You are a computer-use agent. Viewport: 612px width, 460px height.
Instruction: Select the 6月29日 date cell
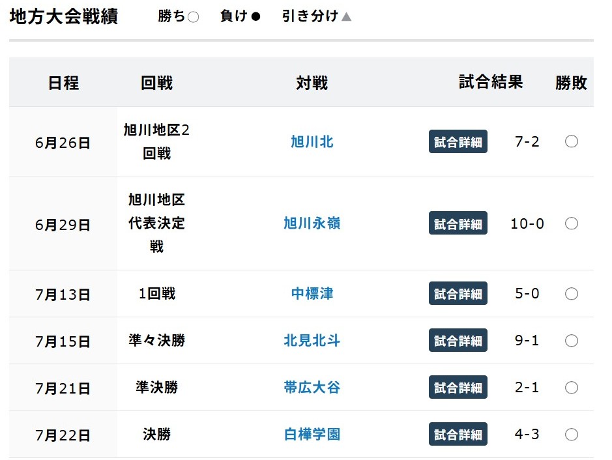pos(63,225)
